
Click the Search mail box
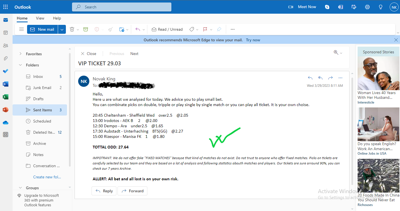(122, 7)
